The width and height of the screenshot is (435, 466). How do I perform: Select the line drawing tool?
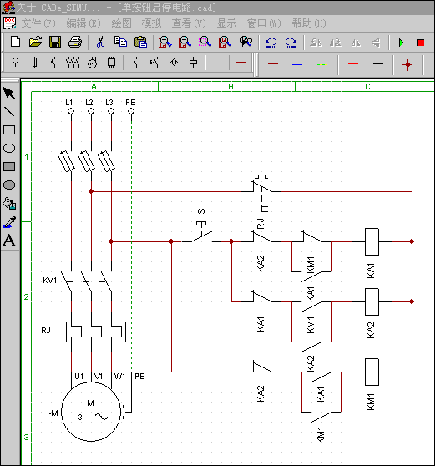9,112
